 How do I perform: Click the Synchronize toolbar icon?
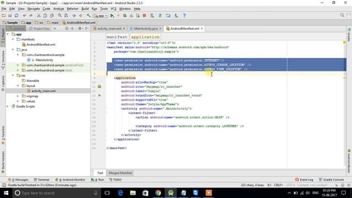pyautogui.click(x=16, y=15)
